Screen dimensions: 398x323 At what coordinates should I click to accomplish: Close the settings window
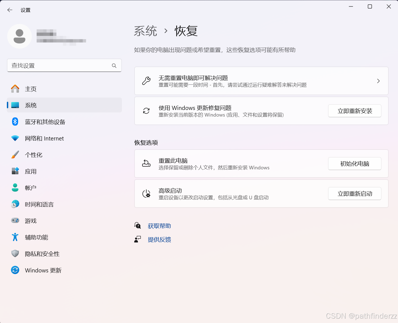click(x=389, y=6)
